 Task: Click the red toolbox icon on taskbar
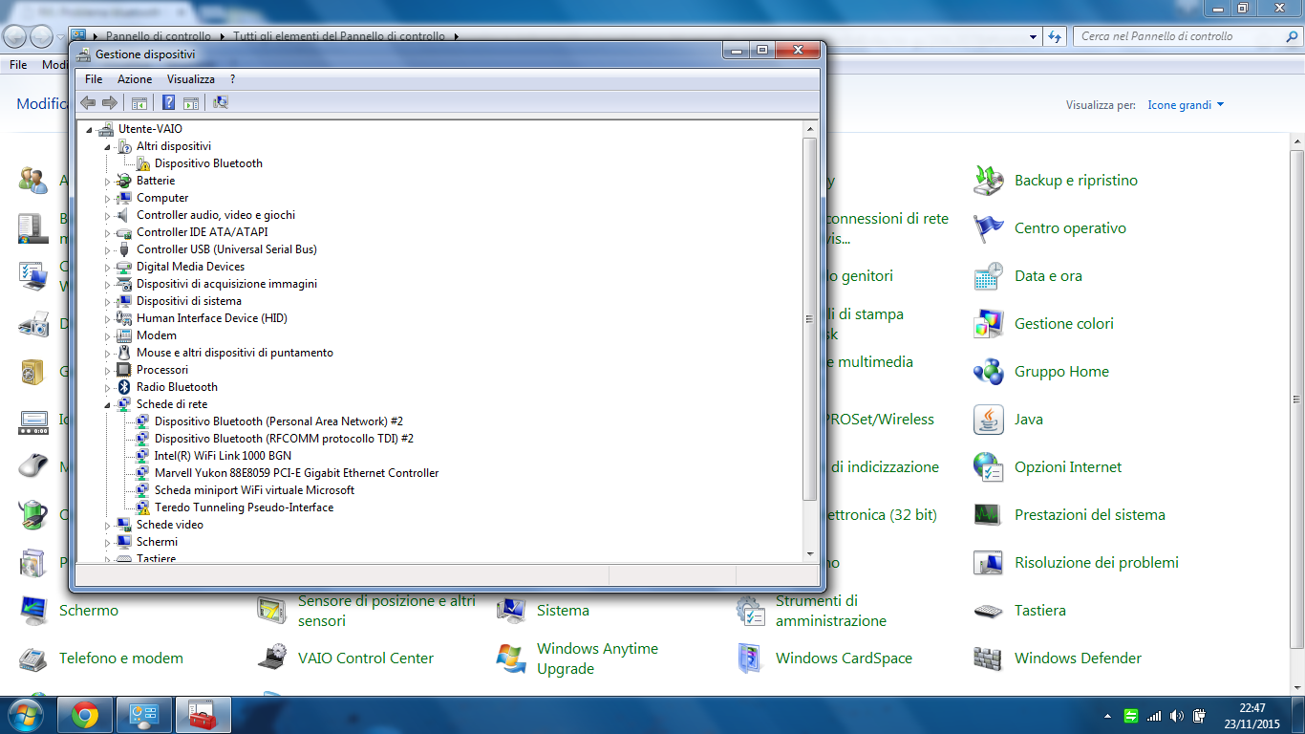coord(203,715)
